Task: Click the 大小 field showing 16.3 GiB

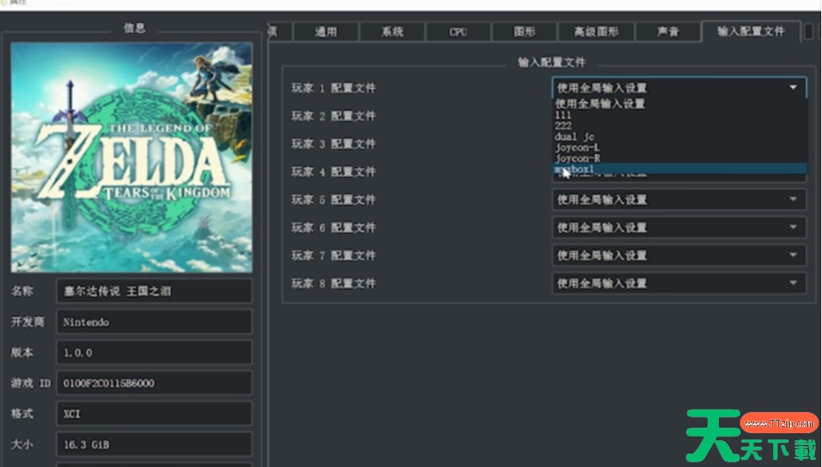Action: (154, 444)
